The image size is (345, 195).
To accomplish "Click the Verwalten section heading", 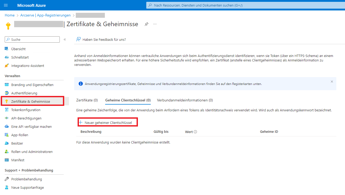I will coord(13,76).
